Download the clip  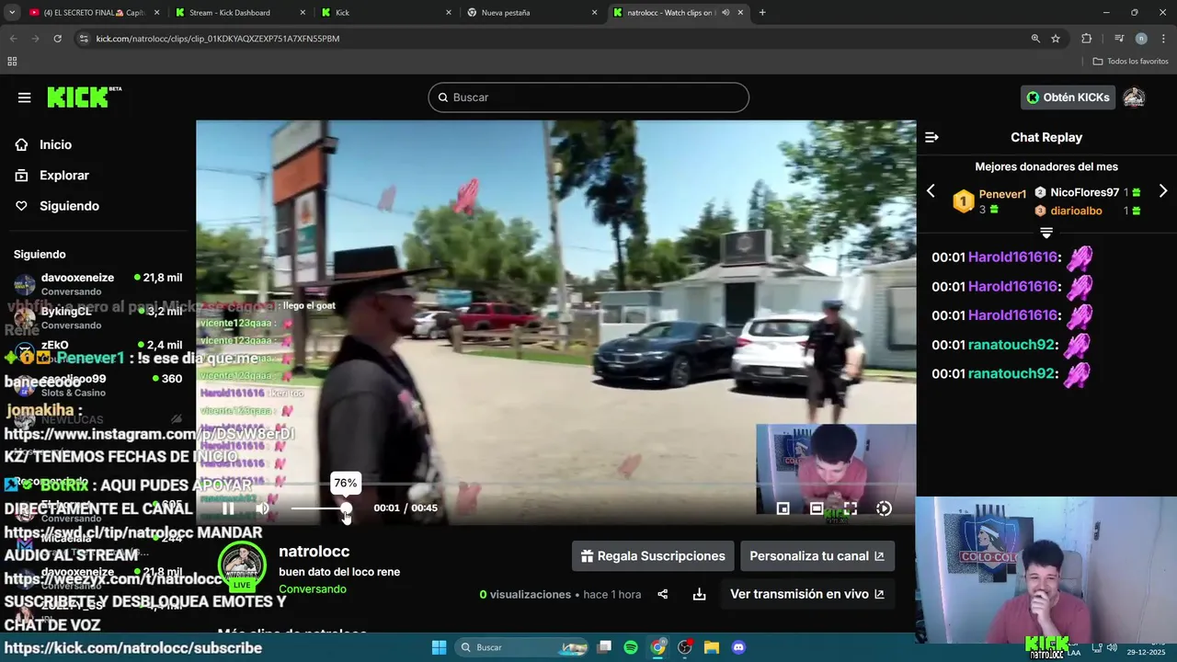coord(699,594)
